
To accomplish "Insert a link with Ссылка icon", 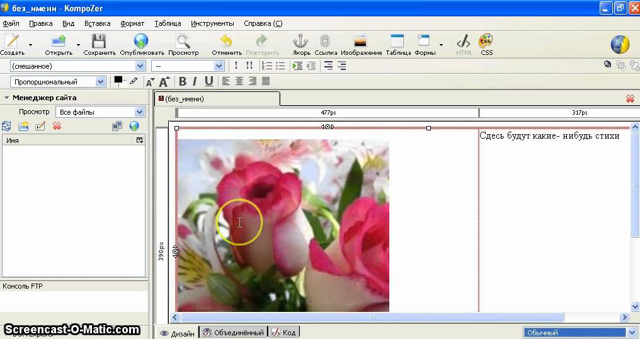I will click(x=325, y=41).
